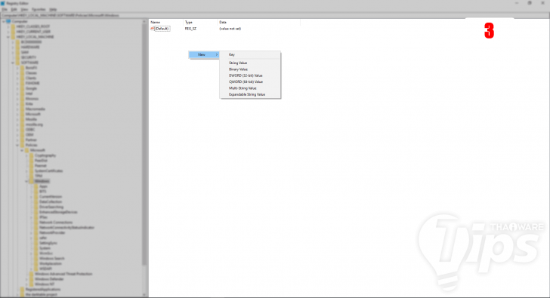Click the HKEY_CLASSES_ROOT folder icon
Viewport: 550px width, 298px height.
(13, 26)
